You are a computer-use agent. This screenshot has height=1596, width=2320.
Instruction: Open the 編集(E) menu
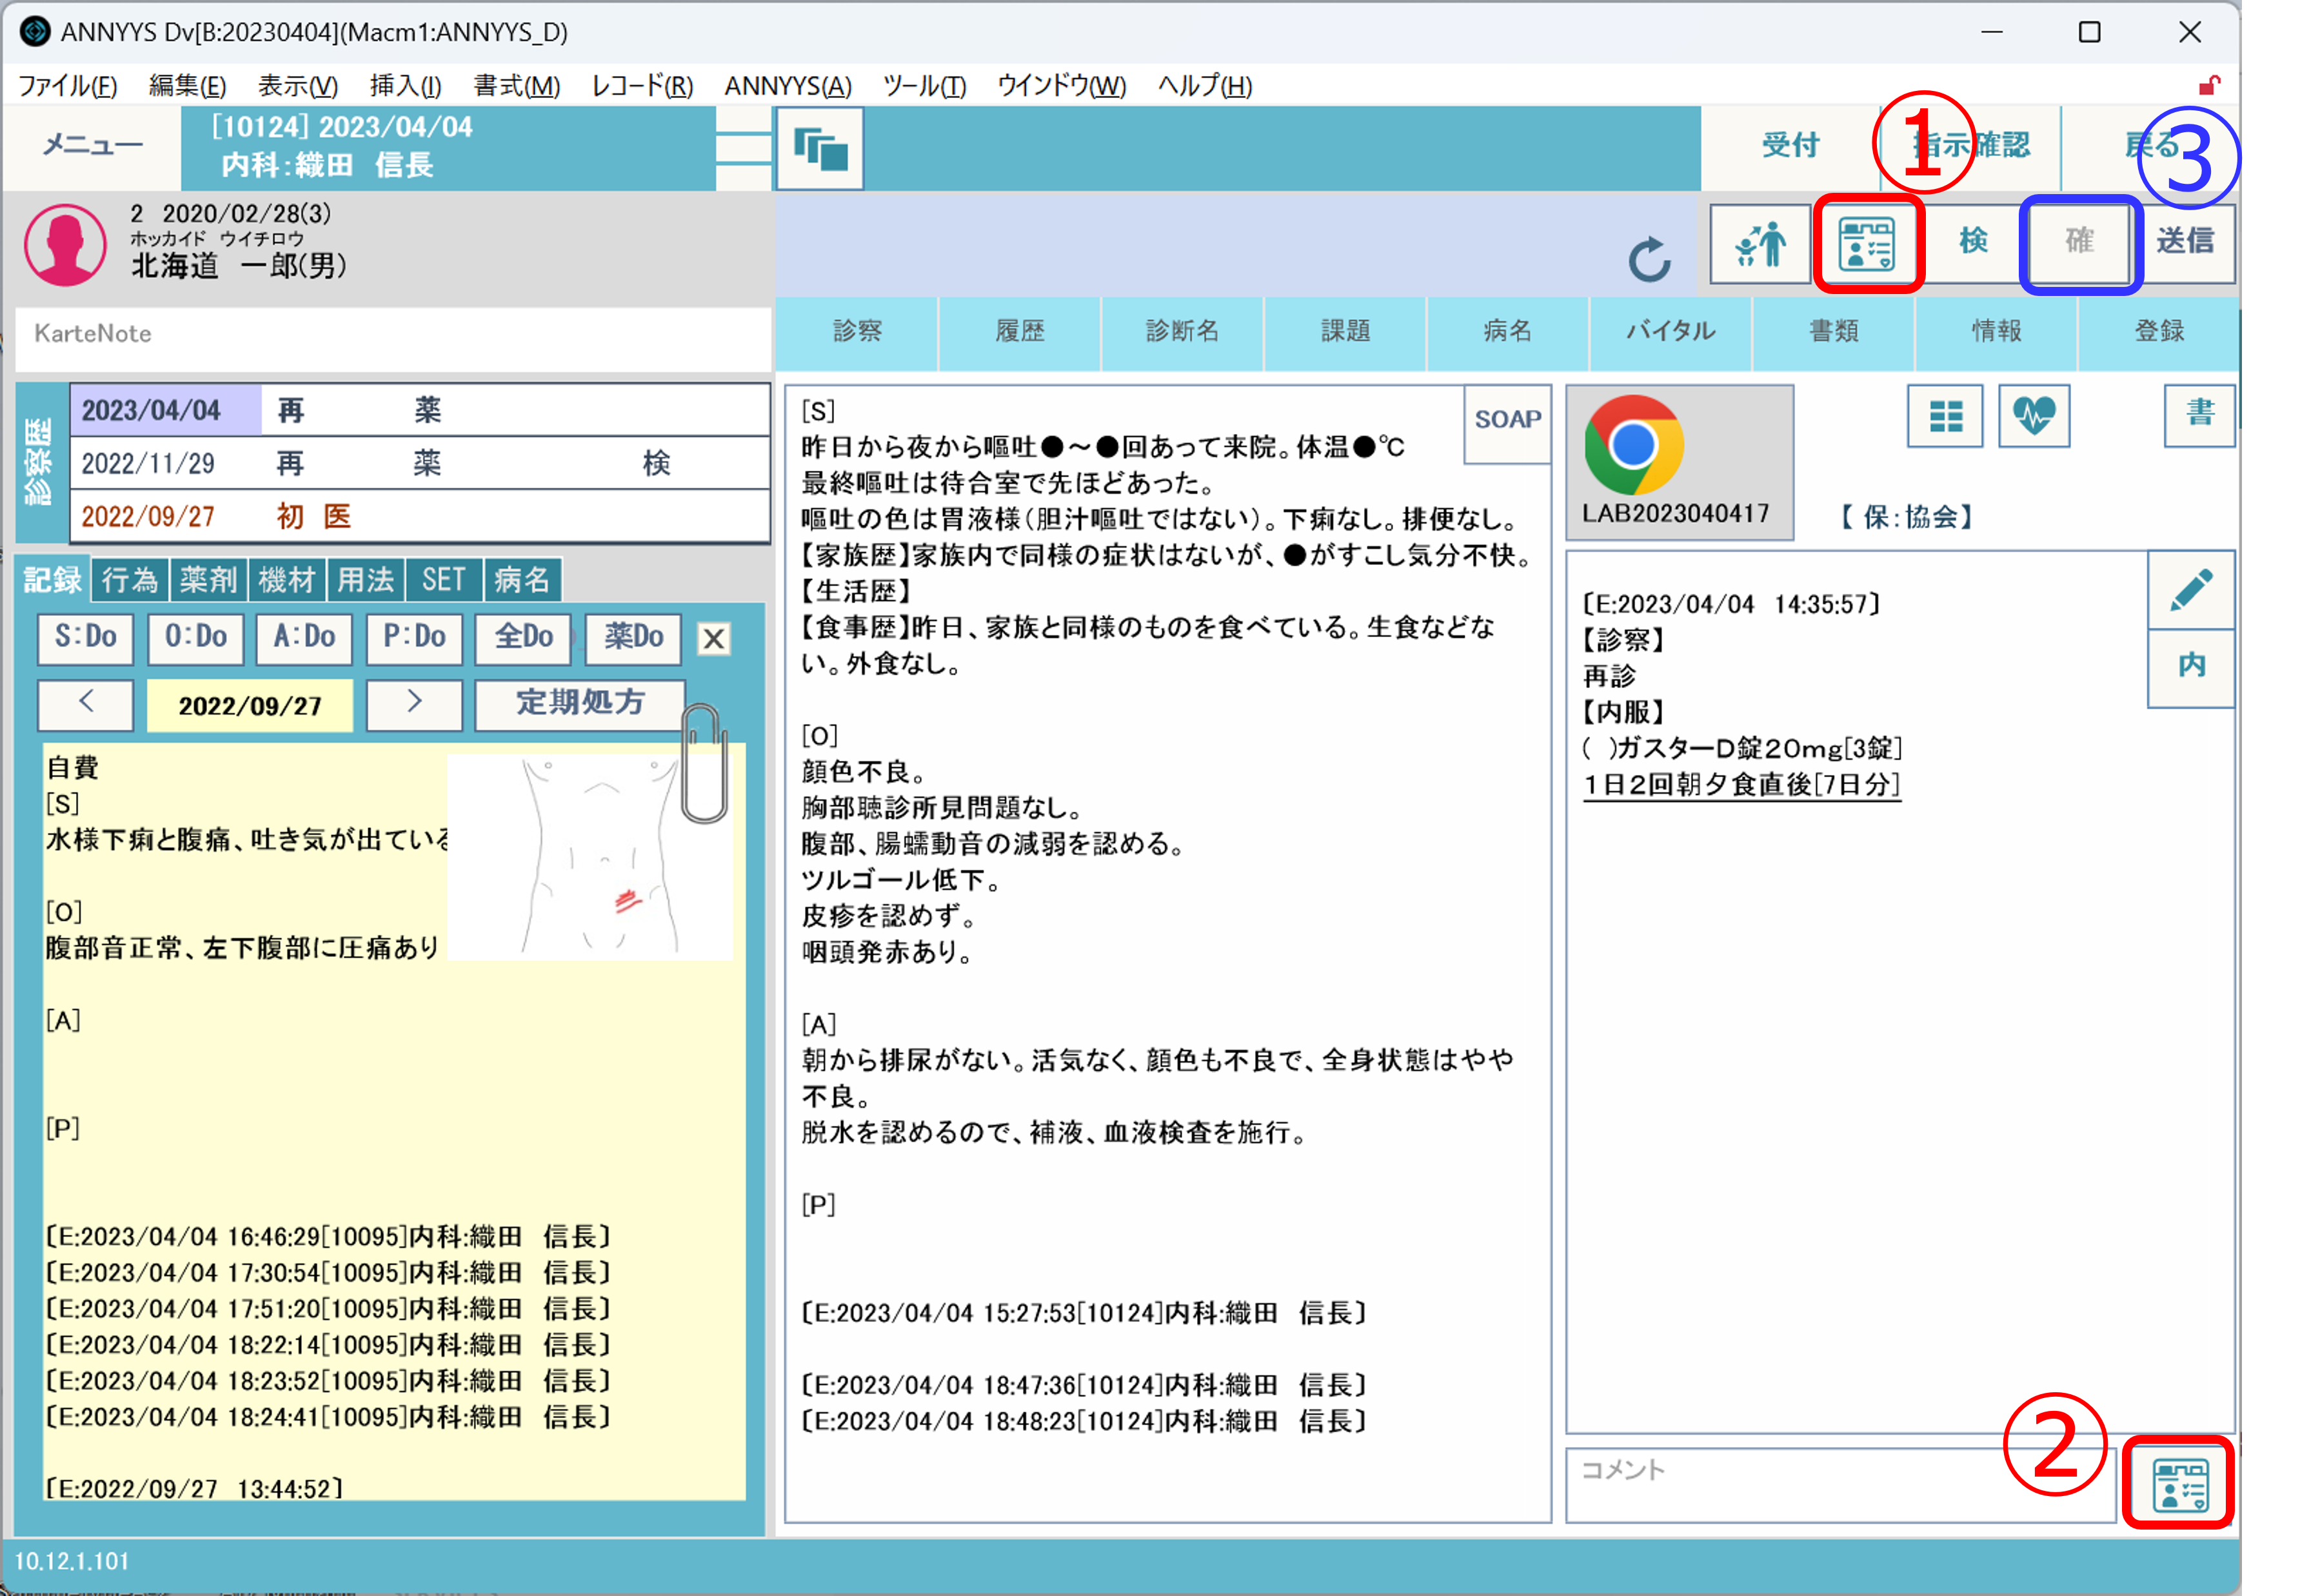tap(187, 86)
